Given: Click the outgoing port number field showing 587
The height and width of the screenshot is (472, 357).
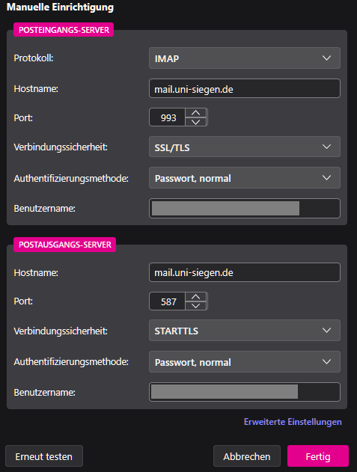Looking at the screenshot, I should click(x=167, y=301).
